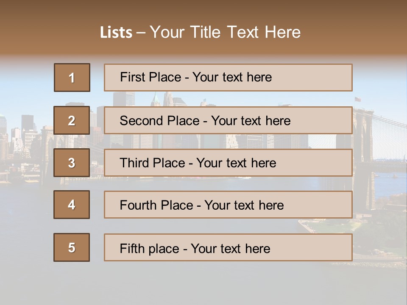Click the number 5 box
The image size is (407, 305).
tap(72, 247)
